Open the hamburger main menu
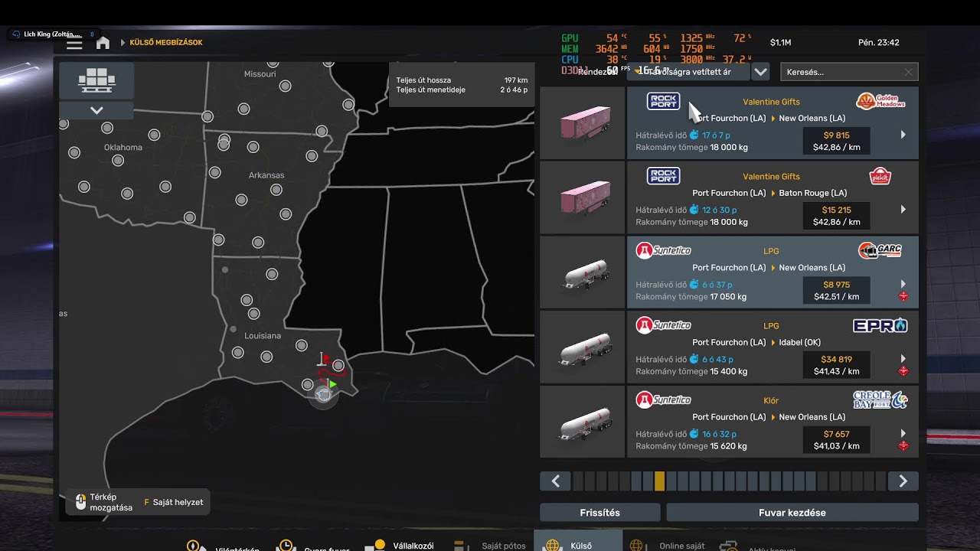This screenshot has height=551, width=980. (x=74, y=44)
